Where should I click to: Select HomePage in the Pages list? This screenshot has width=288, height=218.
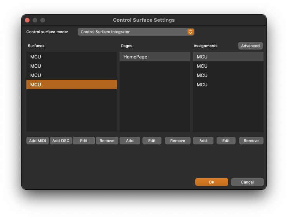pos(155,57)
